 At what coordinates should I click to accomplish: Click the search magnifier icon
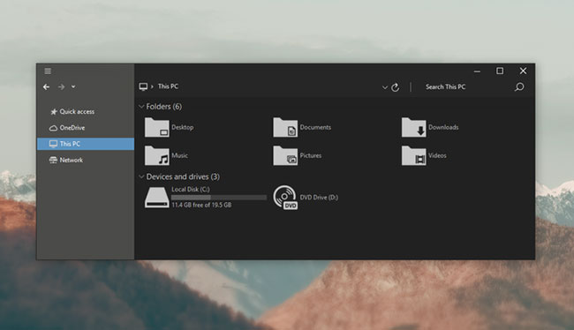519,86
